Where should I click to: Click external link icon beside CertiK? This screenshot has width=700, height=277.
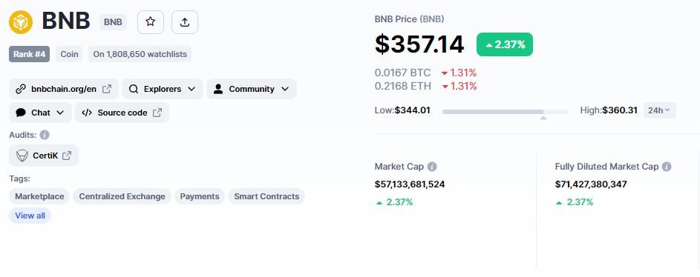pyautogui.click(x=67, y=156)
